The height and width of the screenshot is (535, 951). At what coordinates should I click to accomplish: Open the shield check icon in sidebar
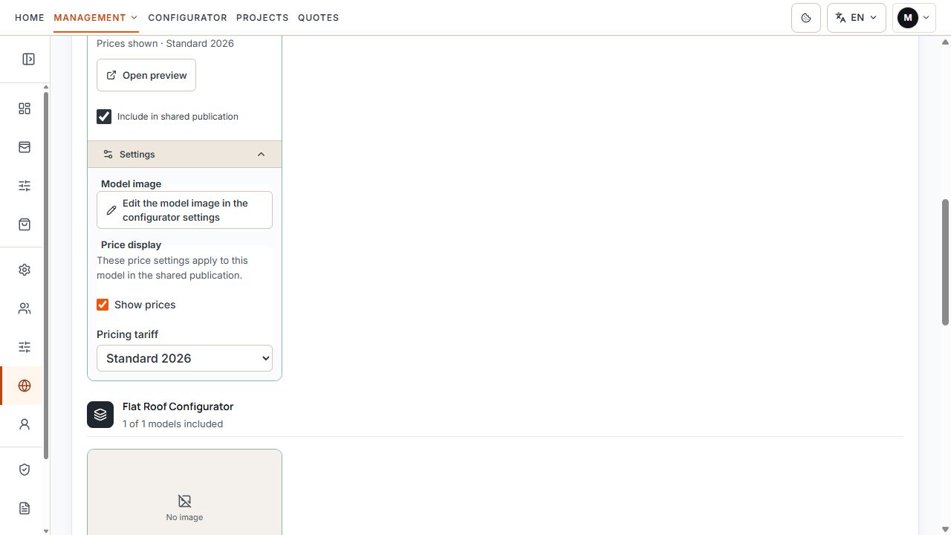(25, 470)
